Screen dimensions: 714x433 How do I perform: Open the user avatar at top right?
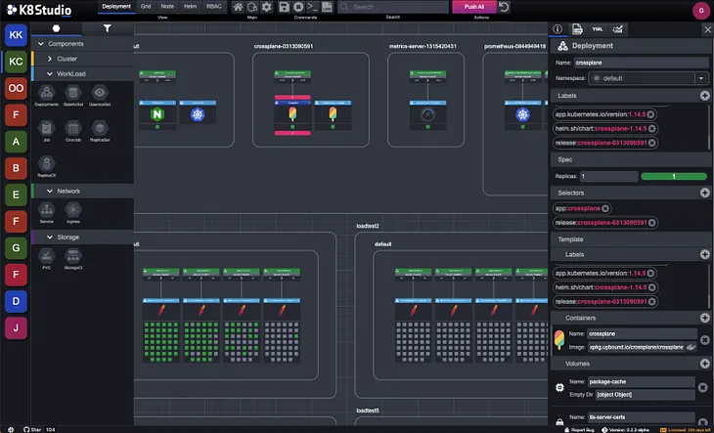(700, 11)
